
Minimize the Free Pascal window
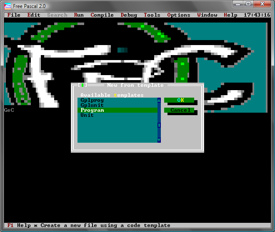238,4
